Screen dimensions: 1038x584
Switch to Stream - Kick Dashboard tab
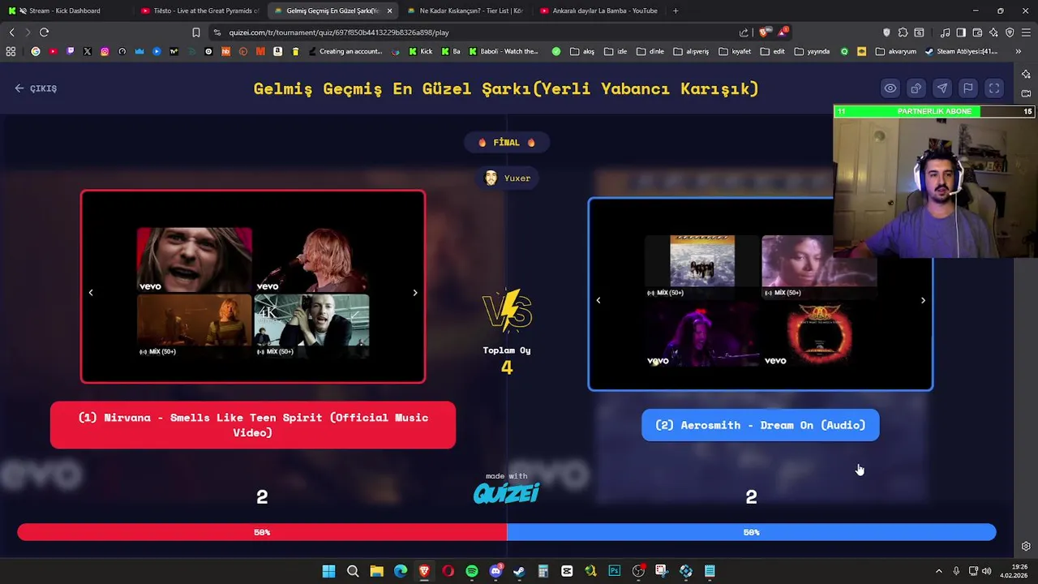point(65,11)
